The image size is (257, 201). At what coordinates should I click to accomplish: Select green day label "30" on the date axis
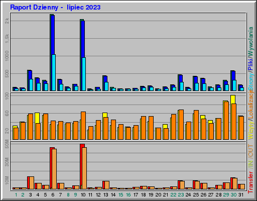pos(233,195)
